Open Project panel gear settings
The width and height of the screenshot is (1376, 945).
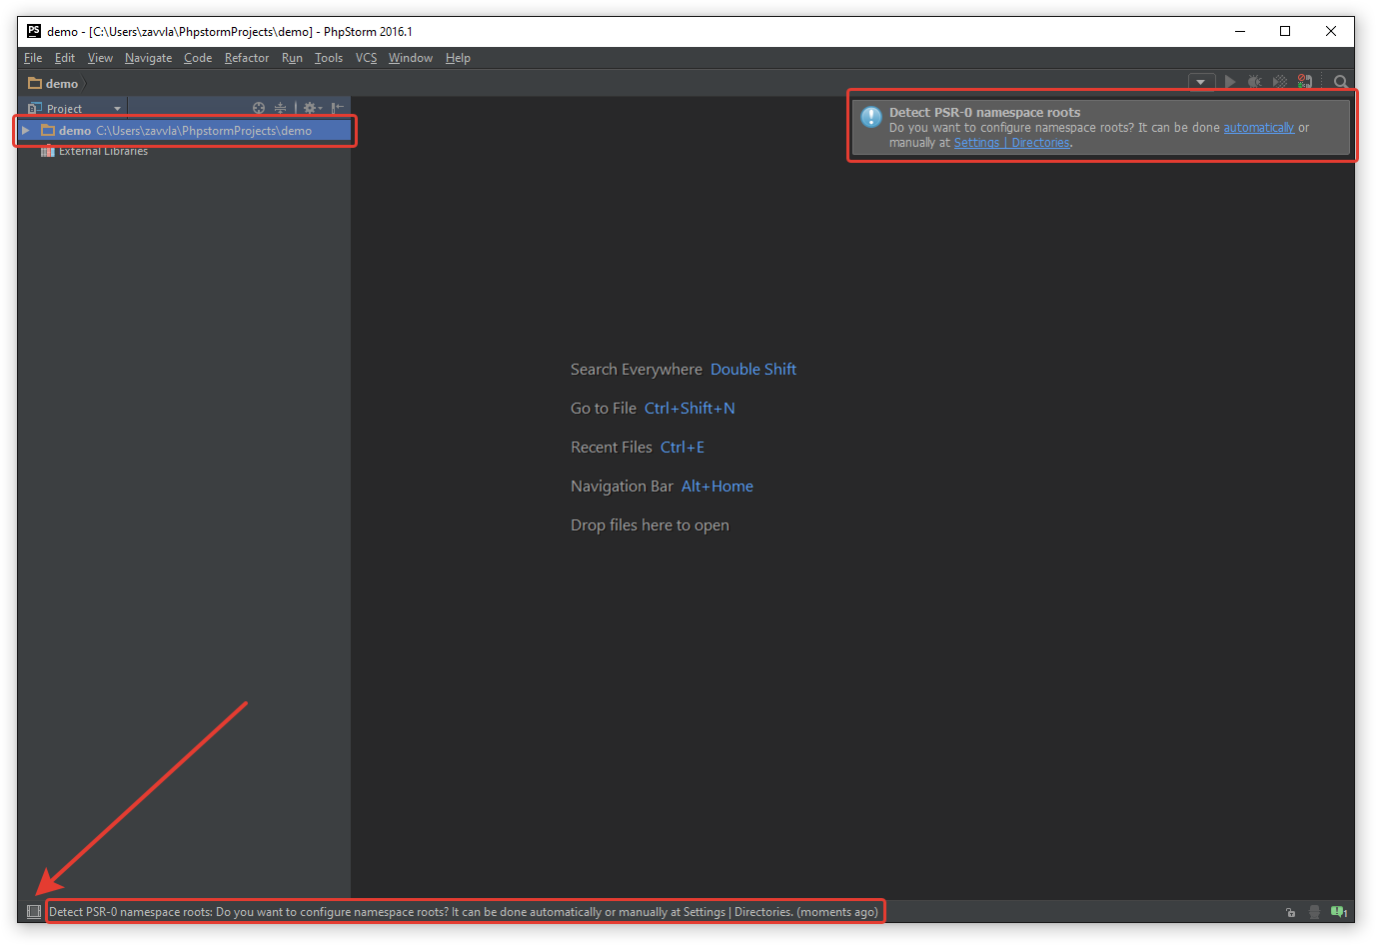coord(312,108)
